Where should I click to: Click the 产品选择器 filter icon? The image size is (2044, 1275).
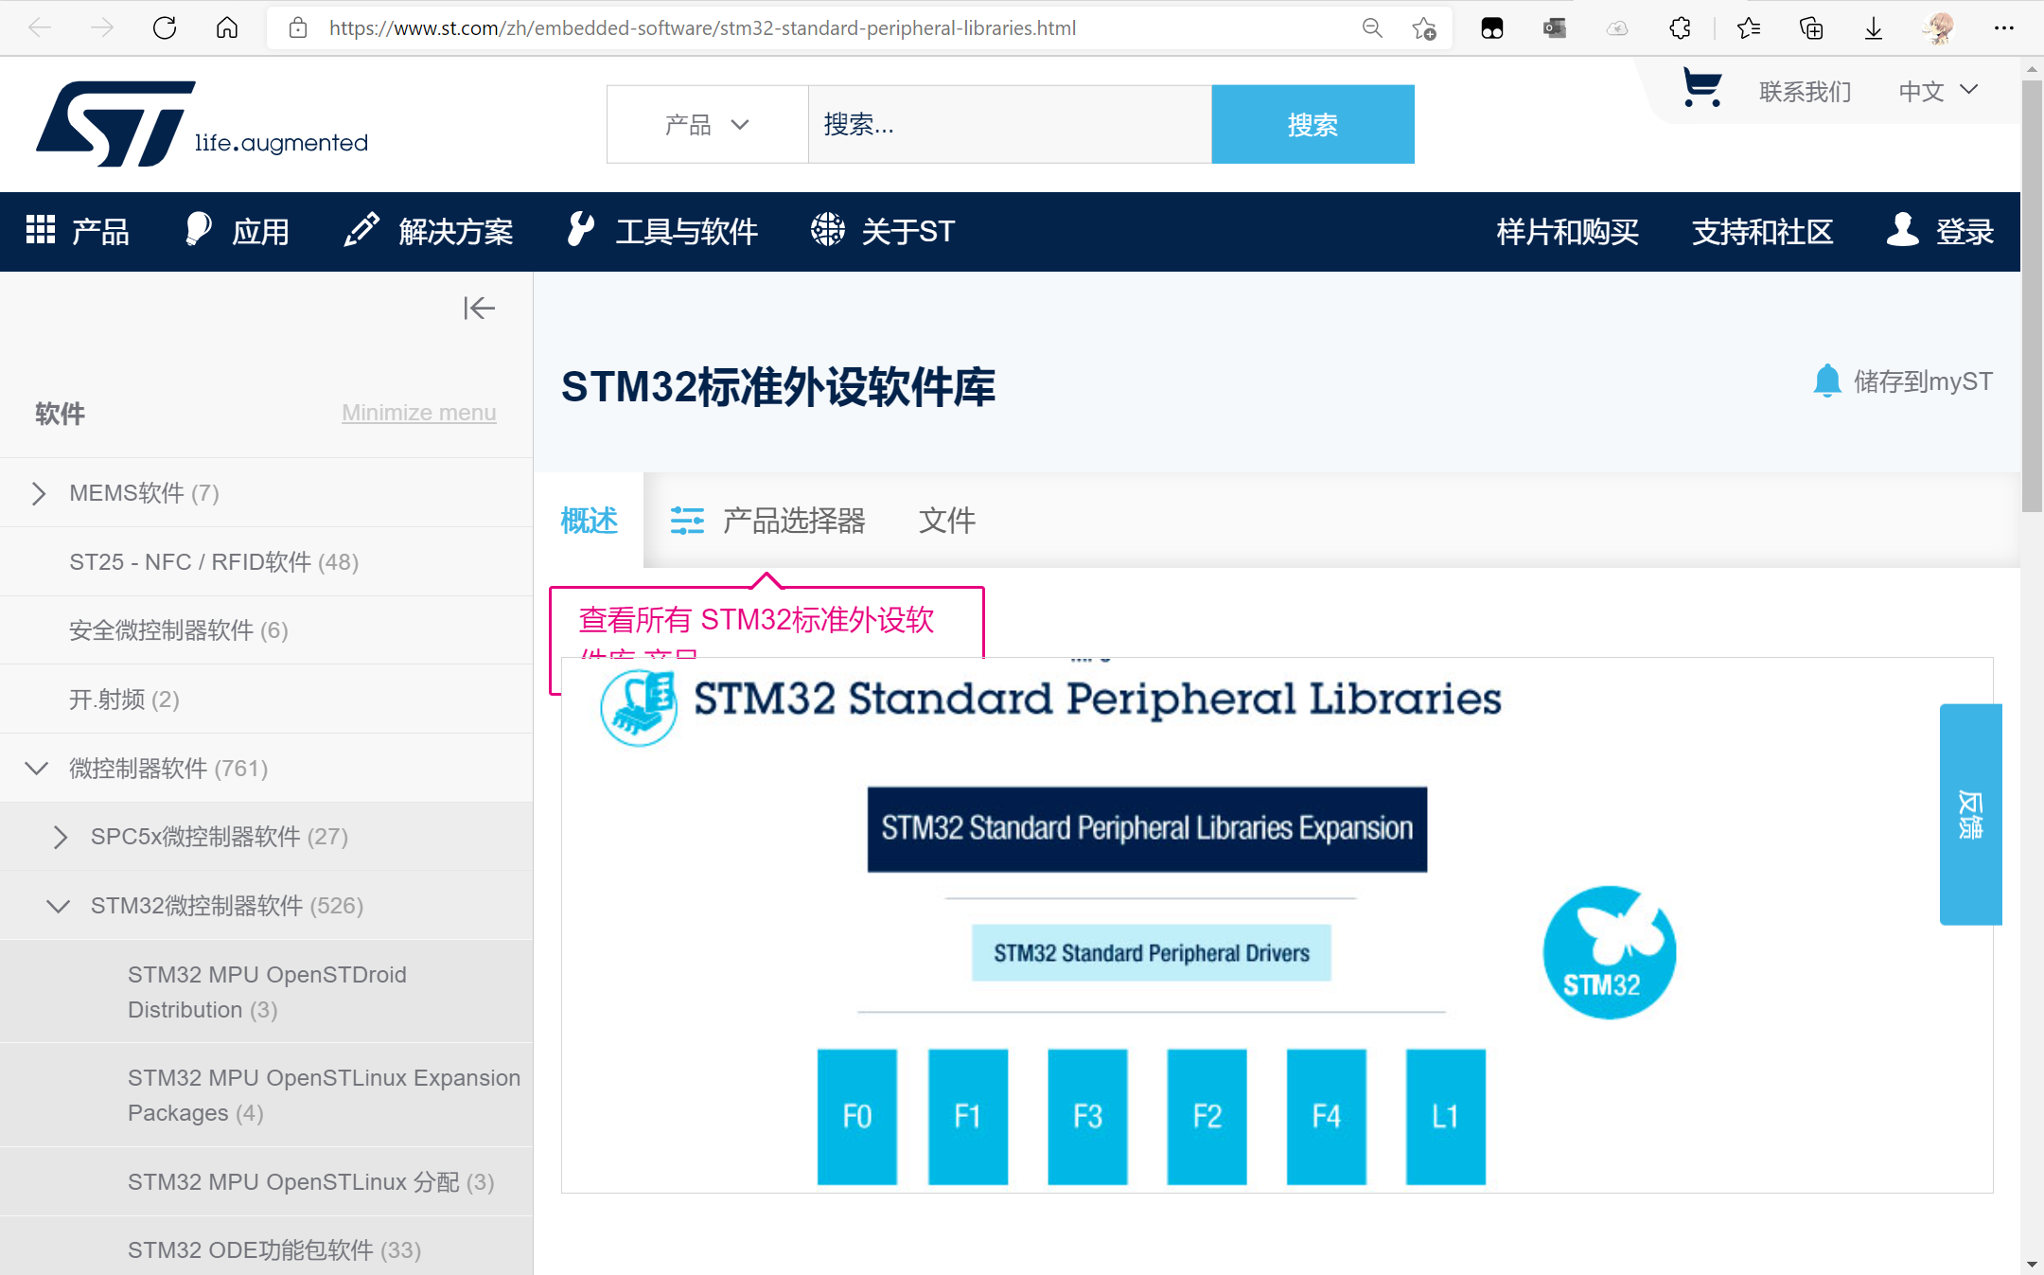688,520
